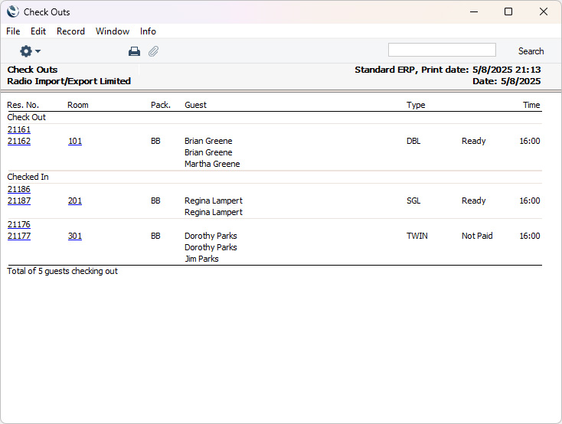Open reservation link 21177
Screen dimensions: 562x424
(x=19, y=236)
